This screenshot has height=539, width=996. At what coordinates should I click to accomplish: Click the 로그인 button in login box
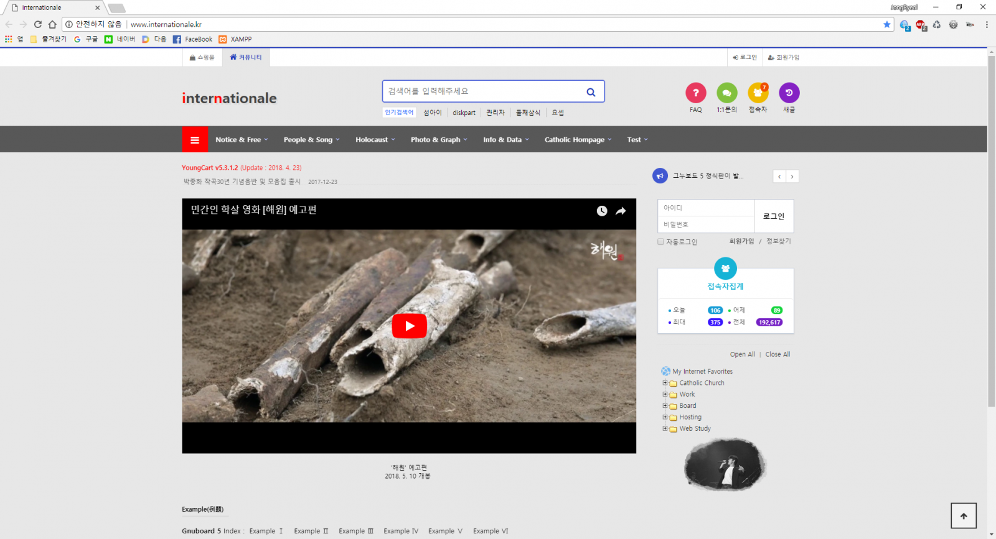pos(774,216)
